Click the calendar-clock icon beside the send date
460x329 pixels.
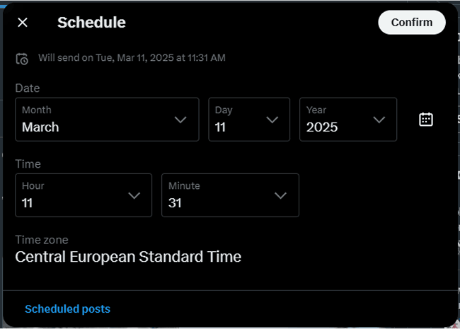(22, 59)
